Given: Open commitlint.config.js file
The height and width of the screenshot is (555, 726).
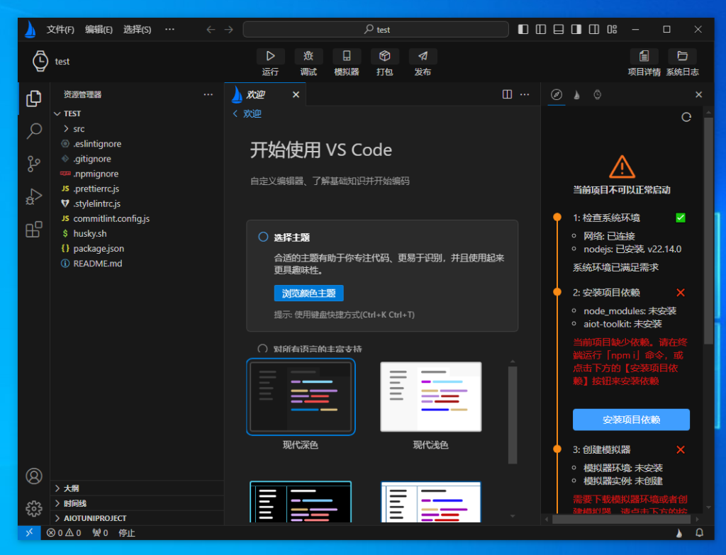Looking at the screenshot, I should 137,218.
